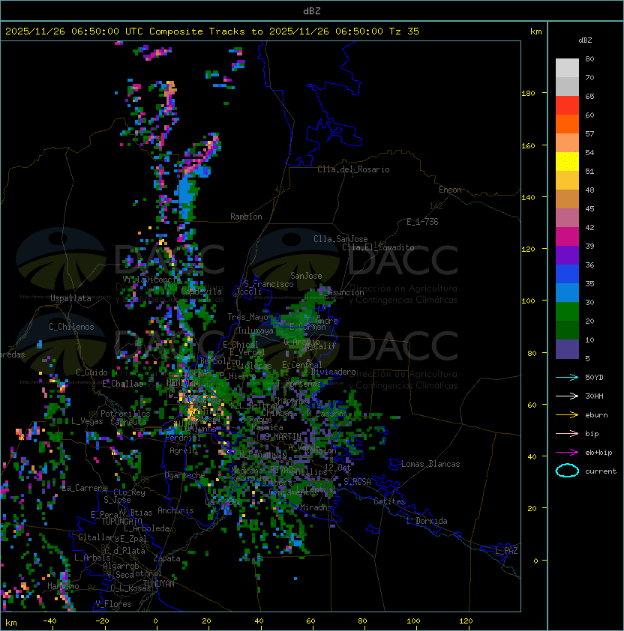Click the VillaVicencio map label
624x631 pixels.
(151, 280)
